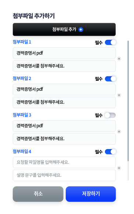Click the empty 설명 문구 input field

64,175
